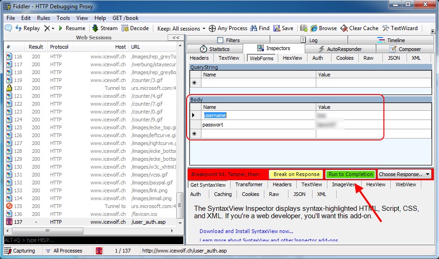439x259 pixels.
Task: Click the camera screenshot toolbar icon
Action: (x=303, y=28)
